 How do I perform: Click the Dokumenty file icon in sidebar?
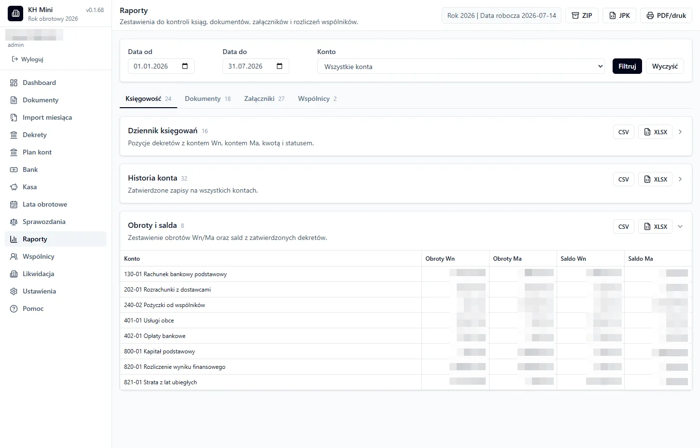coord(14,100)
